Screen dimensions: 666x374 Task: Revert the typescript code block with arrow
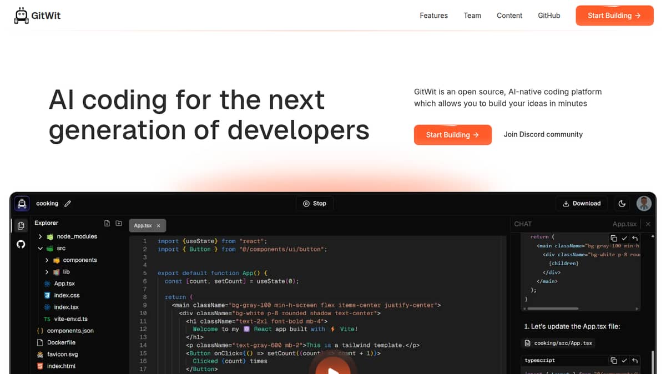pyautogui.click(x=635, y=360)
